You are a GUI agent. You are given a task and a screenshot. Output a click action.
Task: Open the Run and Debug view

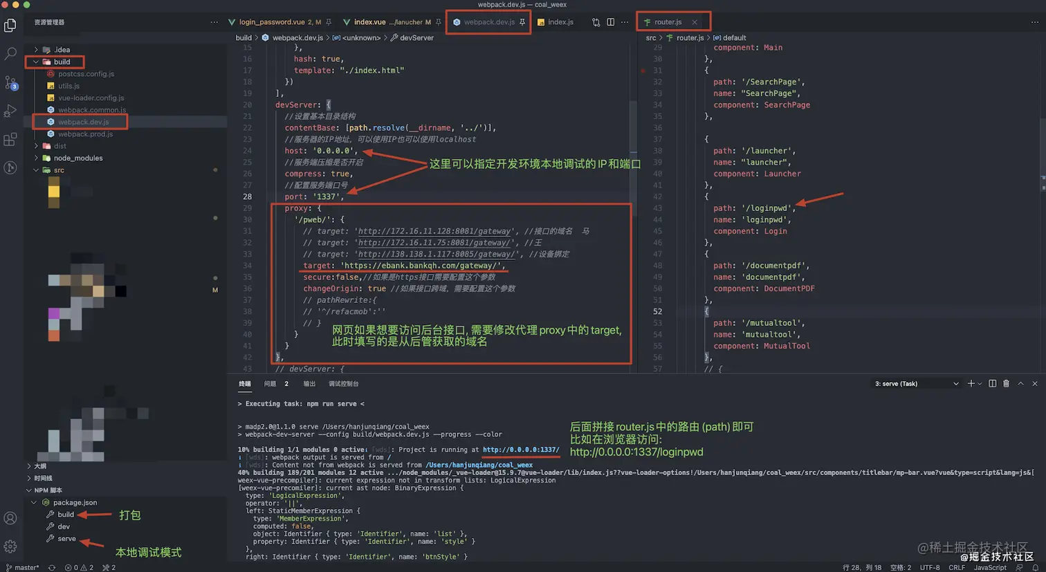click(10, 111)
